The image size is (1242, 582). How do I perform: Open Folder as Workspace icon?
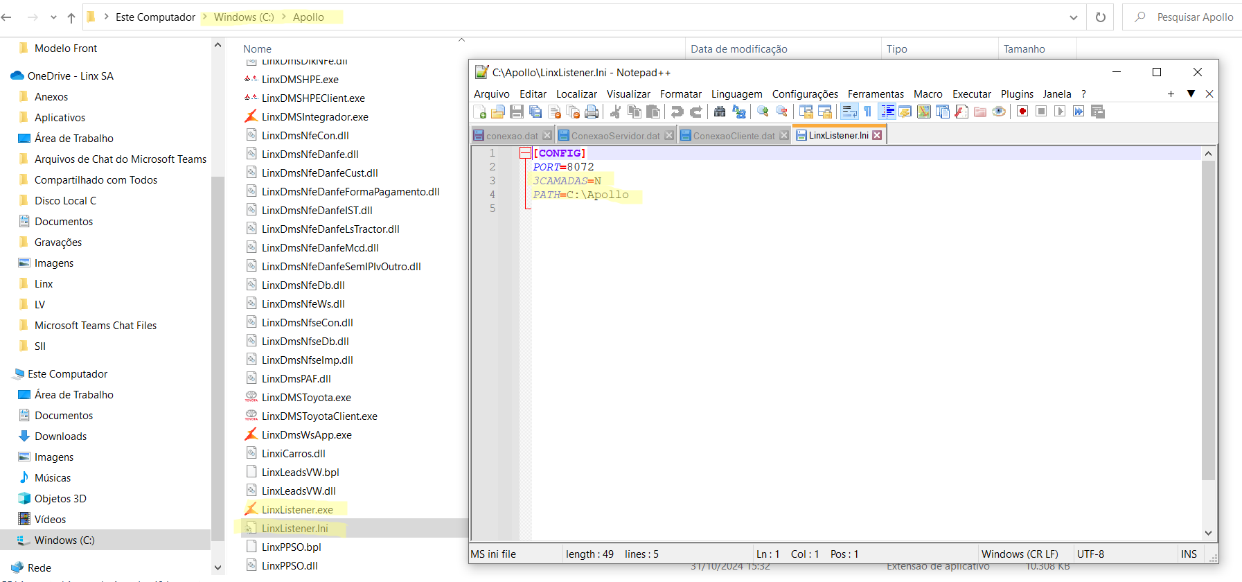(x=979, y=112)
